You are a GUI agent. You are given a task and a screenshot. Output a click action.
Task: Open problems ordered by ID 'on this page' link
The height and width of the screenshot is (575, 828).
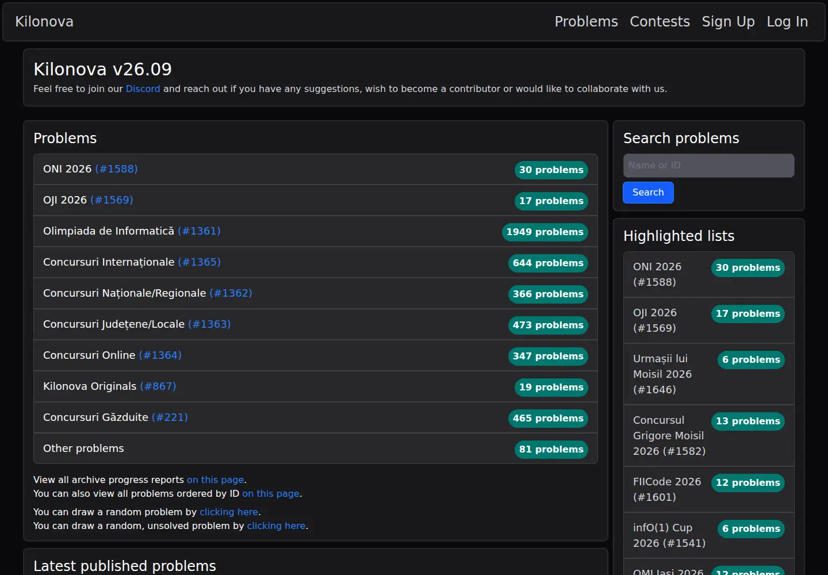271,494
